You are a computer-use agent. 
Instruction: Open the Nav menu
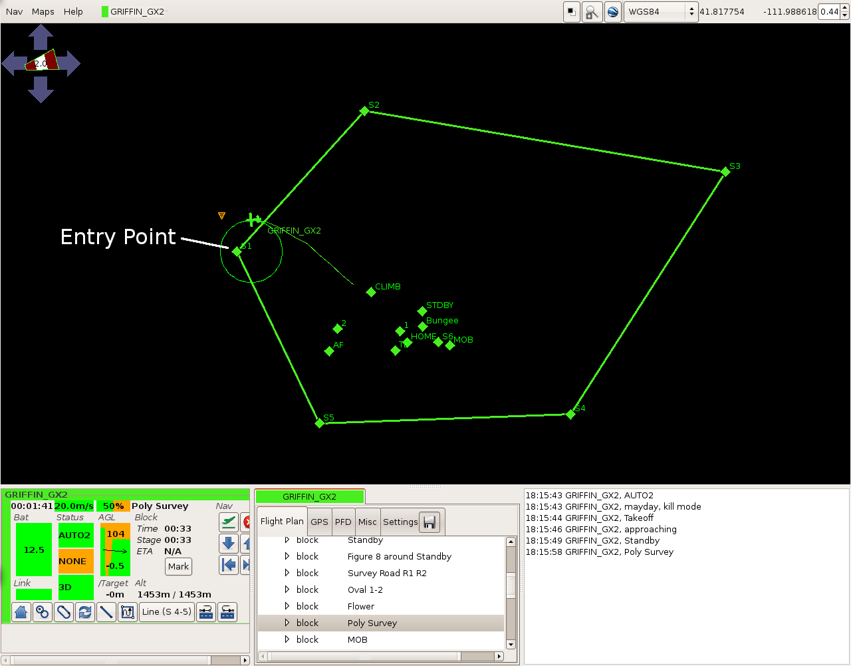[14, 11]
